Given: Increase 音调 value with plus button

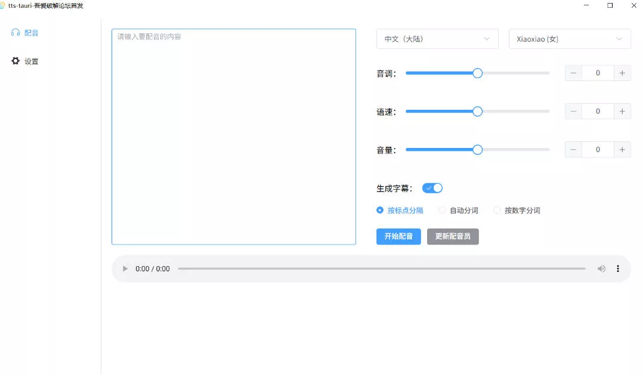Looking at the screenshot, I should click(x=622, y=73).
